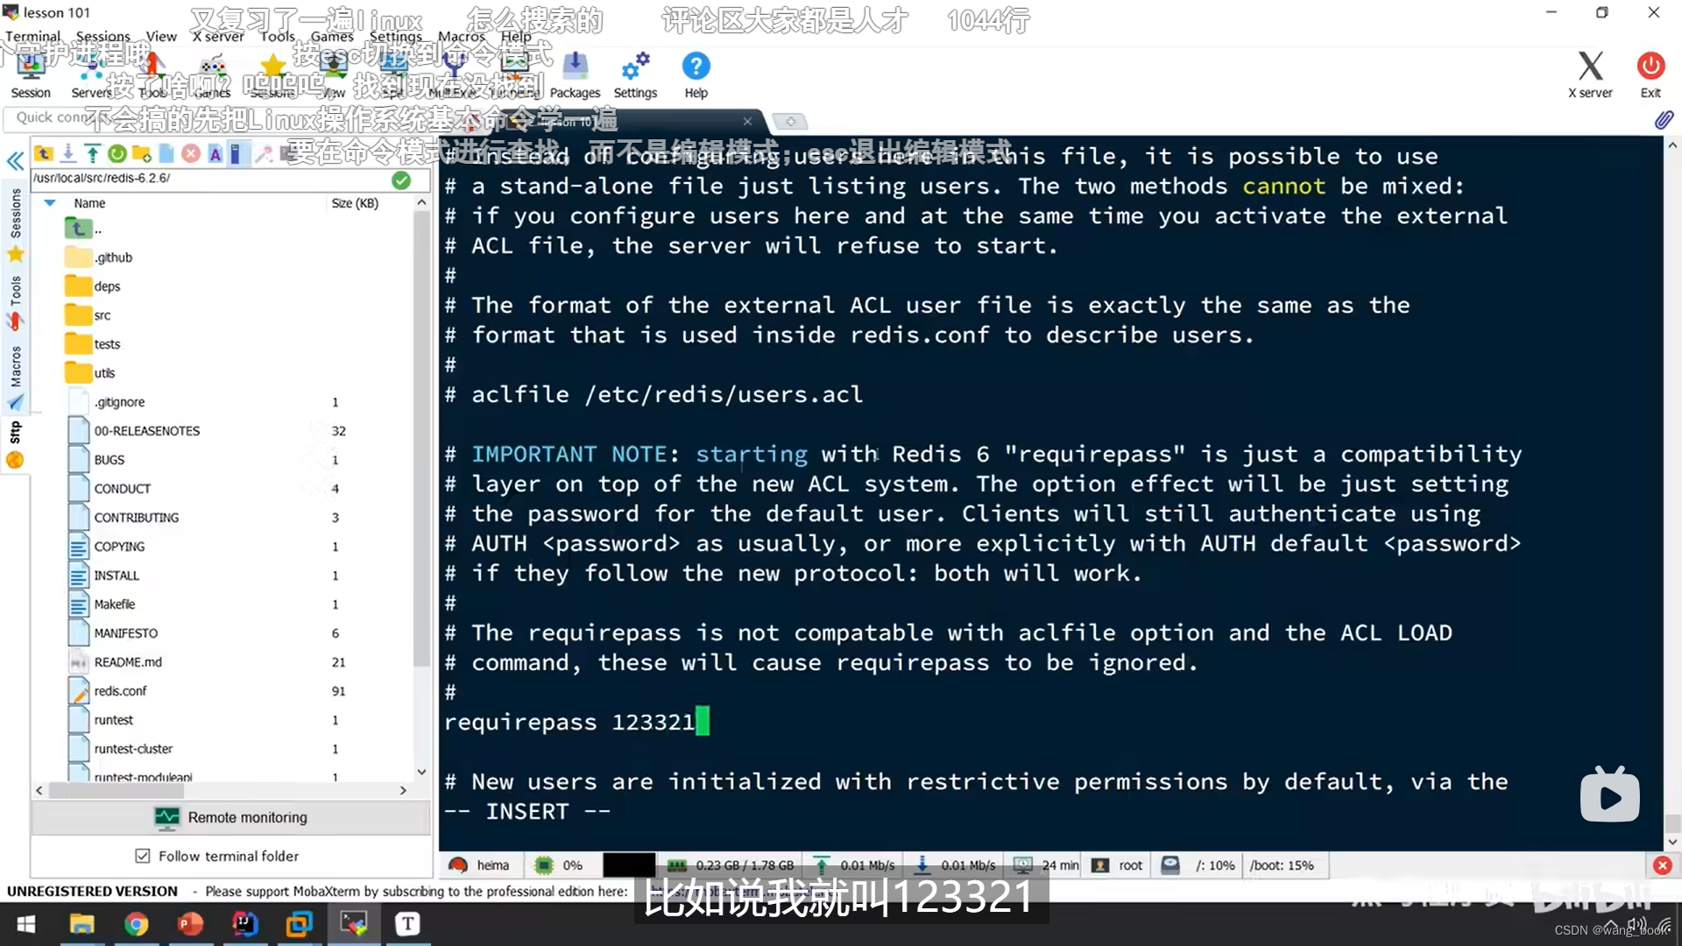This screenshot has width=1682, height=946.
Task: Collapse the sidebar with double chevron
Action: 15,161
